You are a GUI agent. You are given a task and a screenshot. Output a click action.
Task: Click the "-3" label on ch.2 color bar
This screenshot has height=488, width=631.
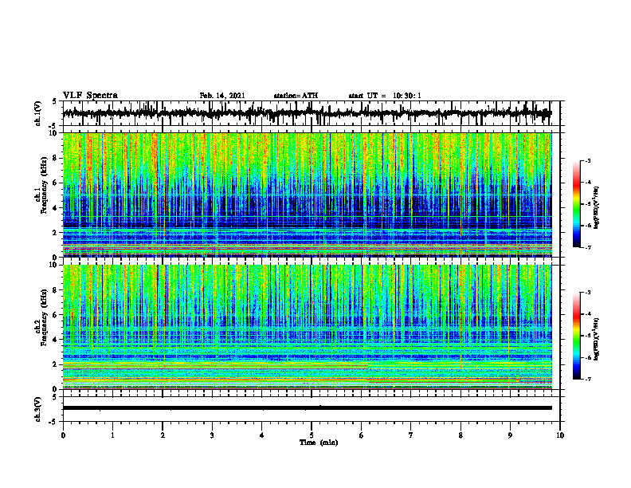588,293
